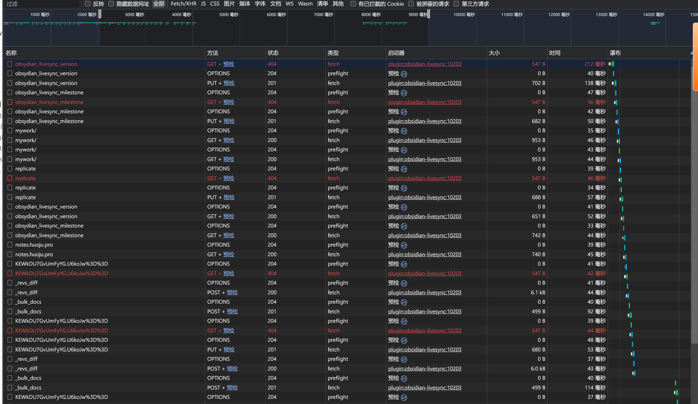Click the 其他 filter

pos(338,4)
